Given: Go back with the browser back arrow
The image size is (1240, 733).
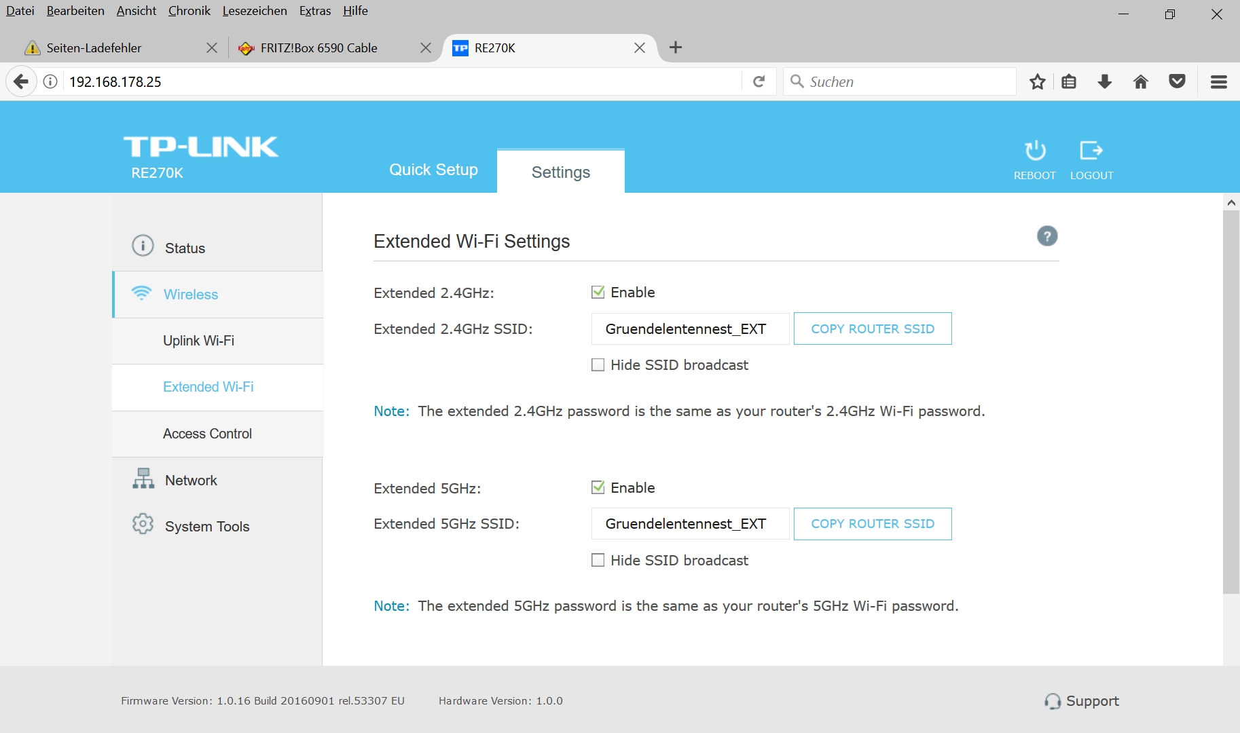Looking at the screenshot, I should click(x=21, y=81).
